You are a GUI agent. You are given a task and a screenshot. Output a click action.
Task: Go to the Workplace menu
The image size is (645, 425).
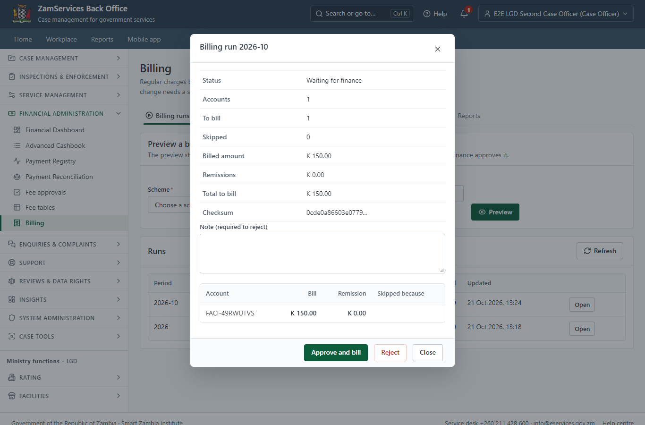click(x=61, y=39)
